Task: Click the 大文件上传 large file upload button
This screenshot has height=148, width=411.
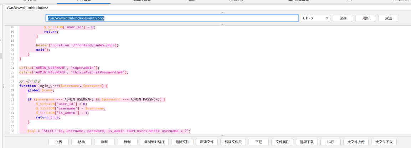Action: pos(356,142)
